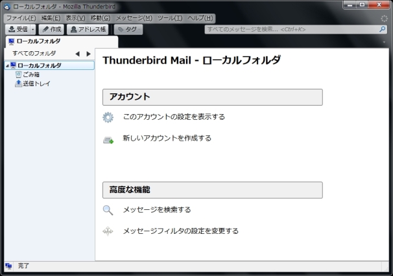
Task: Click the Thunderbird icon in title bar
Action: [x=6, y=6]
